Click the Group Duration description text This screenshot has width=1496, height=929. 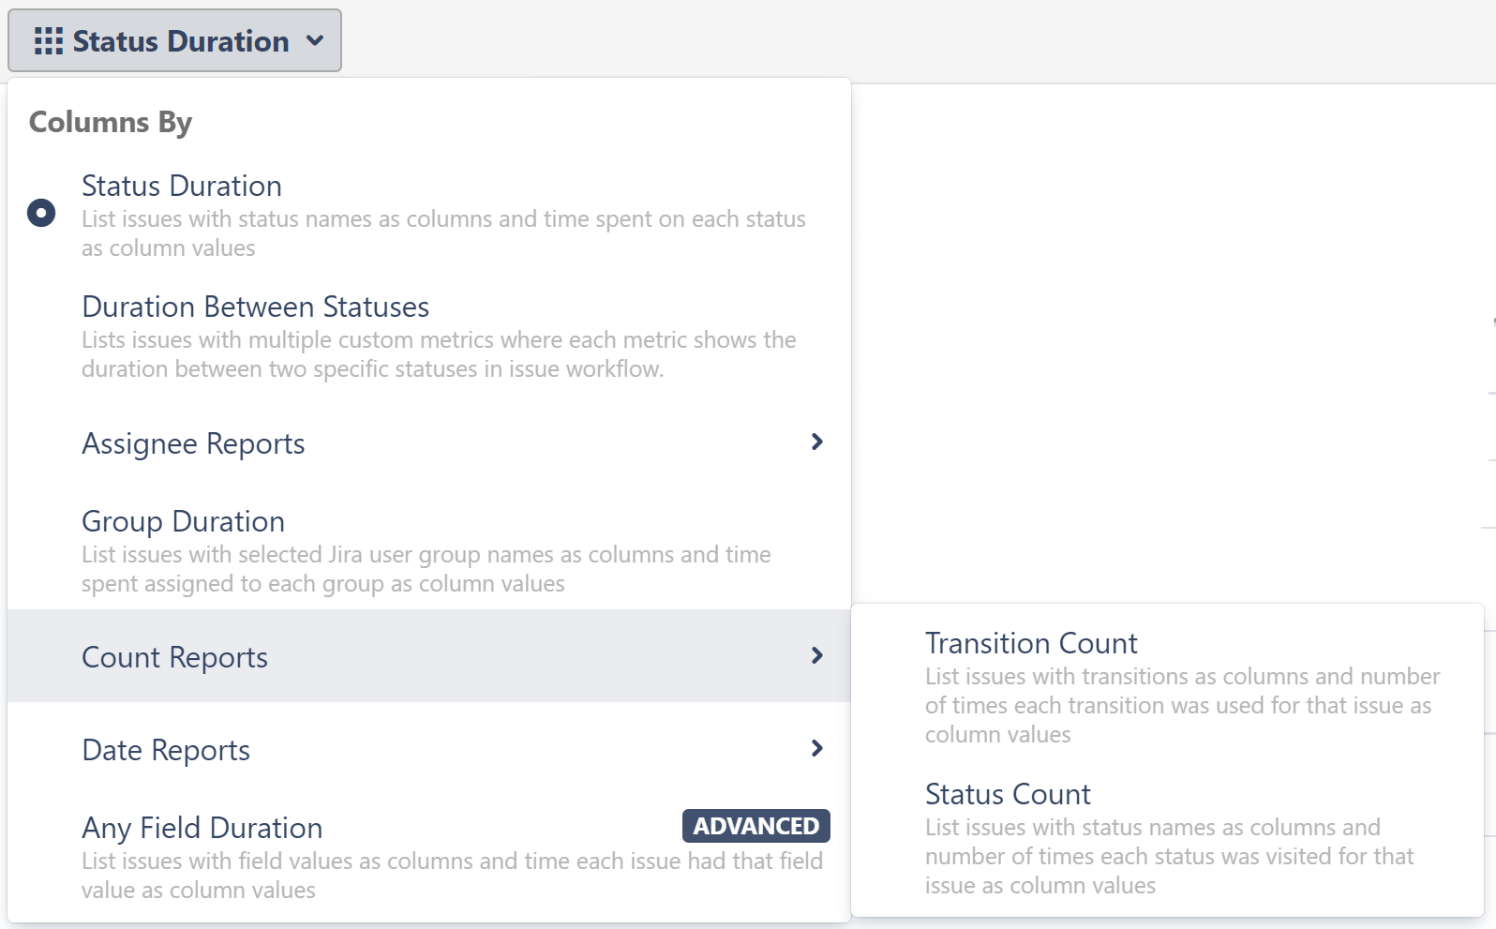[426, 569]
